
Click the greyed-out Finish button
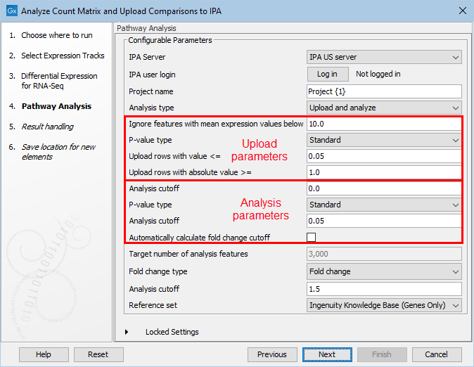pos(382,354)
